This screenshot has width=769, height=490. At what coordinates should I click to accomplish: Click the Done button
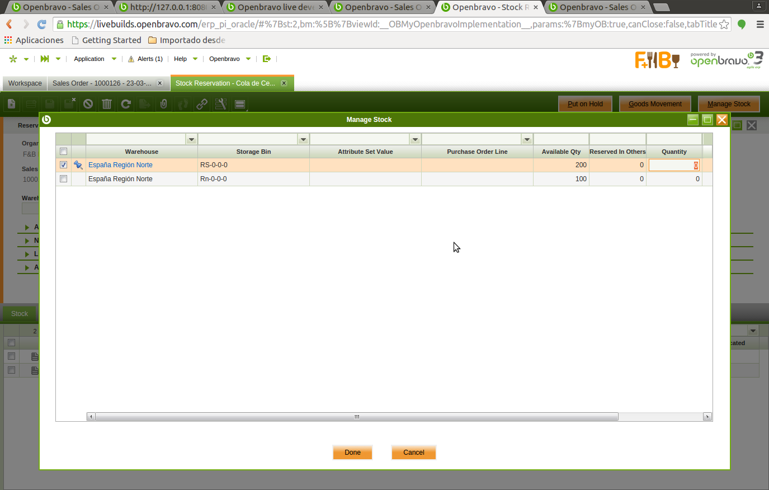[x=352, y=453]
